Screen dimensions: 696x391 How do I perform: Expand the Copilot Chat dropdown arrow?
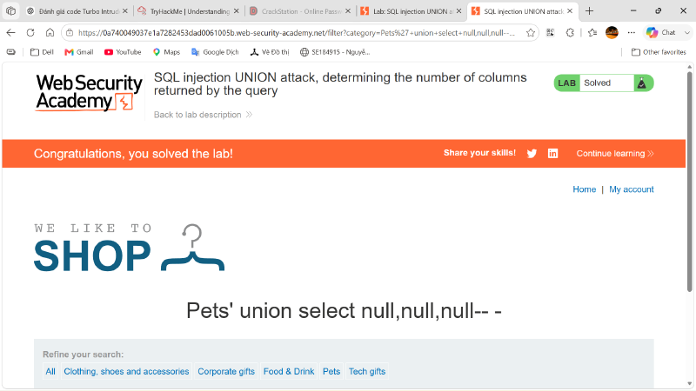tap(686, 32)
